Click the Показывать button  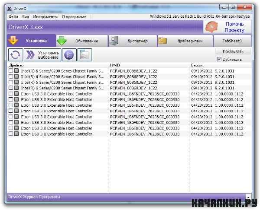click(x=233, y=51)
